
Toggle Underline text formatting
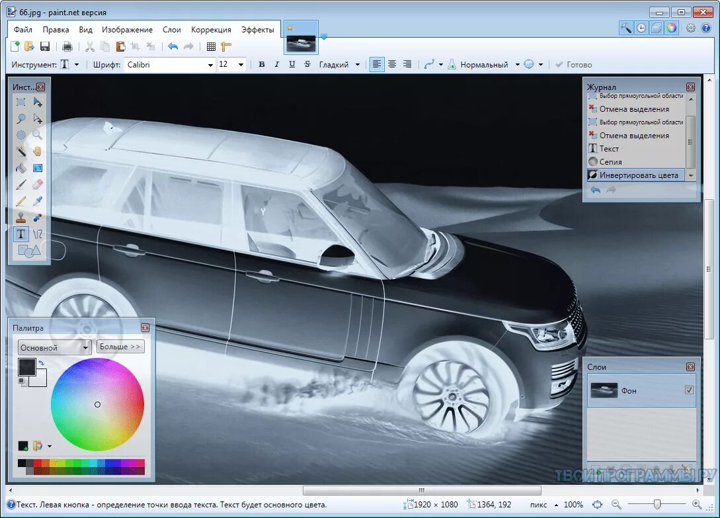[x=292, y=64]
